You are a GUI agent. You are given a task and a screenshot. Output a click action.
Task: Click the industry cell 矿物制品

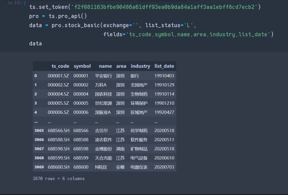139,149
